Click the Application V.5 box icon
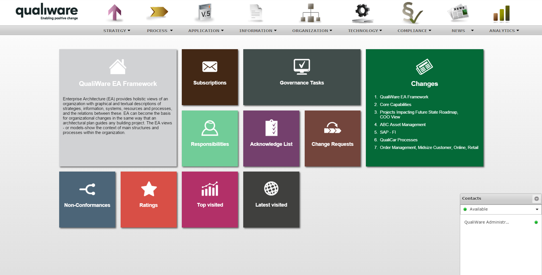Viewport: 542px width, 275px height. point(205,12)
